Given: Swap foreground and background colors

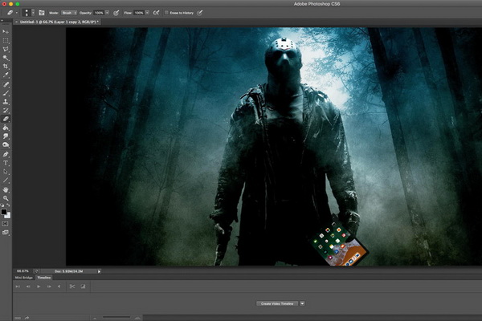Looking at the screenshot, I should click(x=8, y=205).
